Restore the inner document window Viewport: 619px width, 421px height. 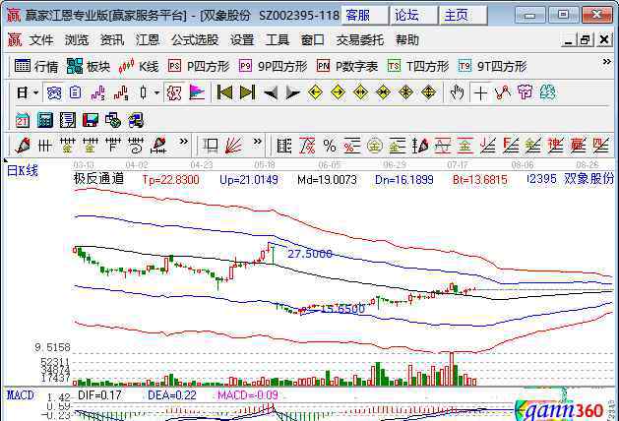click(x=586, y=40)
